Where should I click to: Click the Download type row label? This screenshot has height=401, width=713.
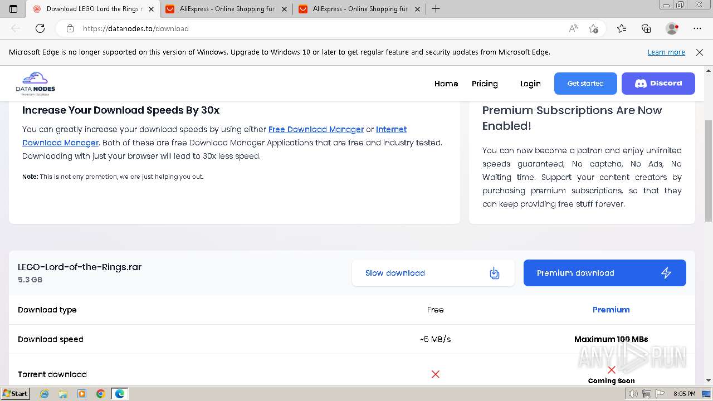point(47,310)
